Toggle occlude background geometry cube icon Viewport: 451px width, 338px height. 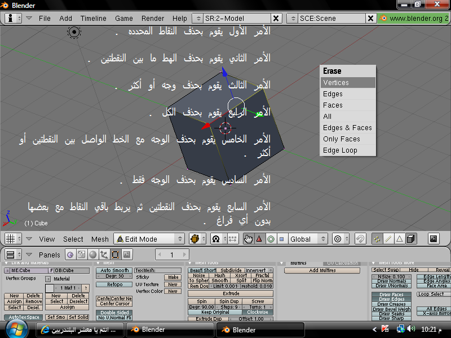coord(411,239)
